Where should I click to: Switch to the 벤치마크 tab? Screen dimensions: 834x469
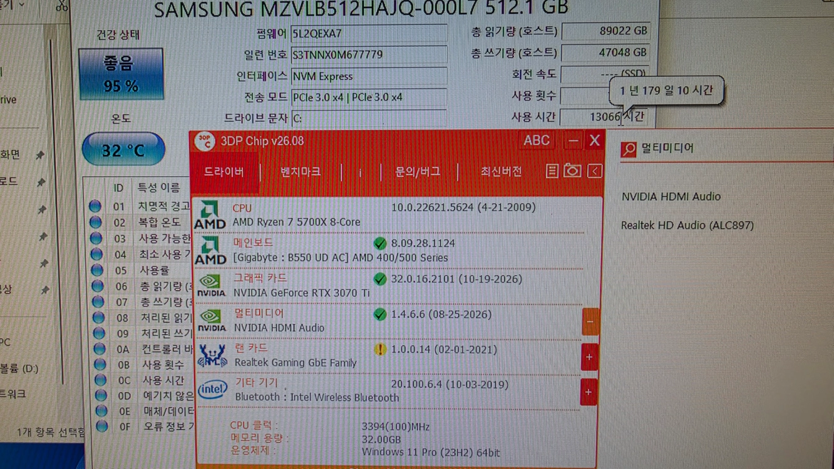tap(301, 172)
